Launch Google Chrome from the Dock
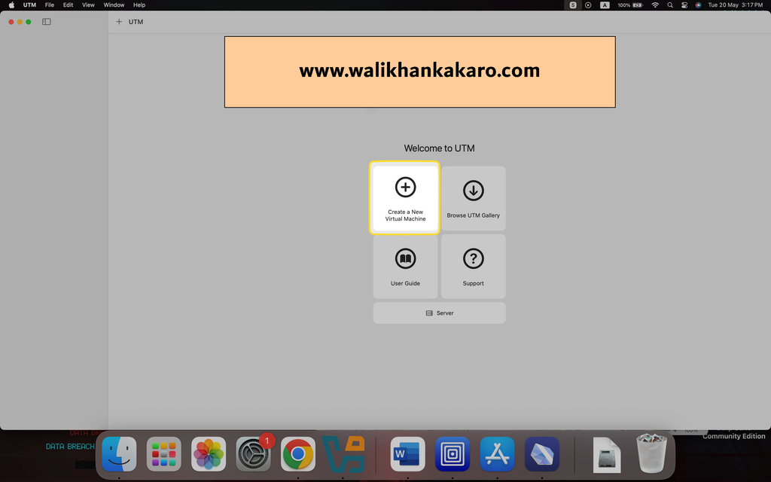The image size is (771, 482). point(298,454)
